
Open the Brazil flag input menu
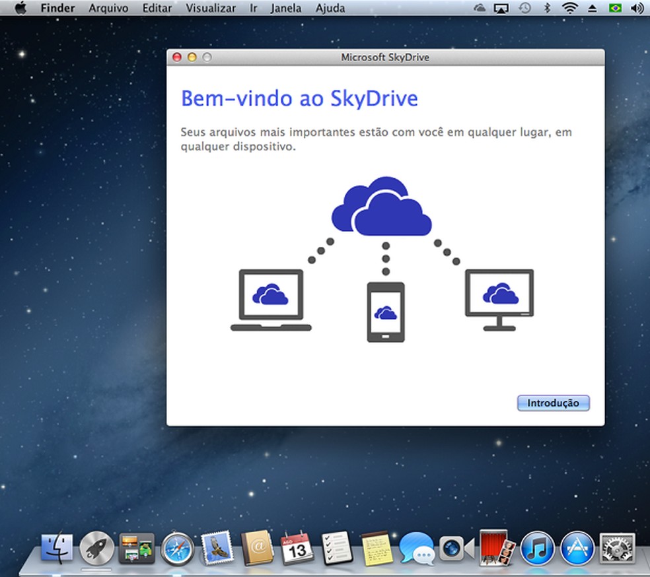click(x=615, y=8)
